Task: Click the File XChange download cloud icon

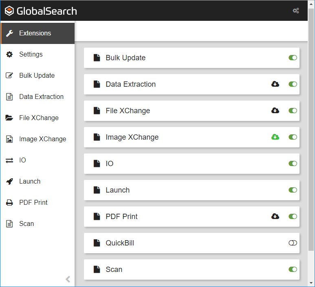Action: click(x=275, y=111)
